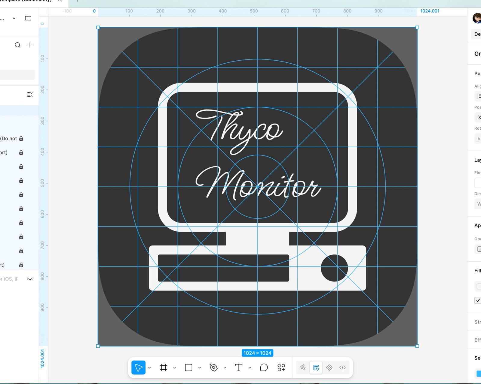Click the 1024.001 value on vertical ruler
Image resolution: width=481 pixels, height=384 pixels.
click(x=42, y=358)
